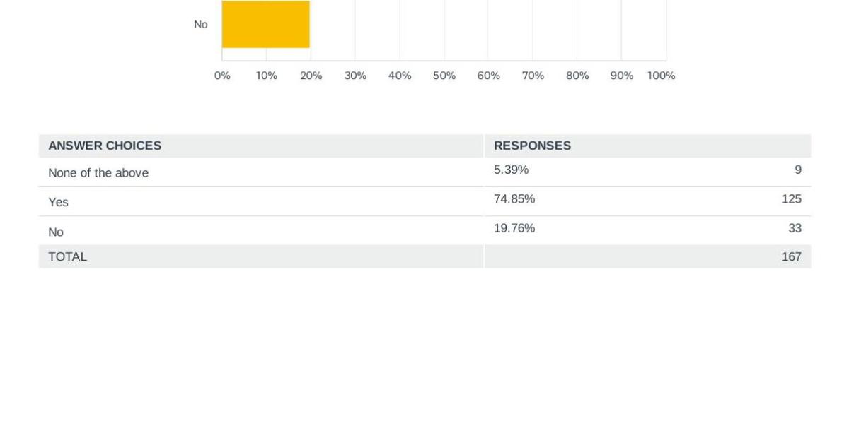Click the 50% axis label
Screen dimensions: 849x445
coord(444,76)
